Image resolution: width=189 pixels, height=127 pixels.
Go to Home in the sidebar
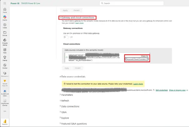point(5,10)
